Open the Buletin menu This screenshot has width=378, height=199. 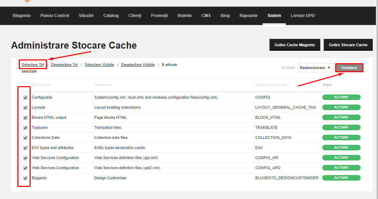tap(185, 16)
